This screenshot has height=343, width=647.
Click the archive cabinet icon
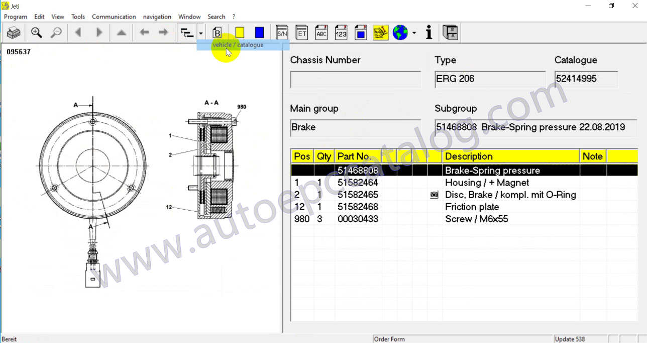pyautogui.click(x=450, y=32)
